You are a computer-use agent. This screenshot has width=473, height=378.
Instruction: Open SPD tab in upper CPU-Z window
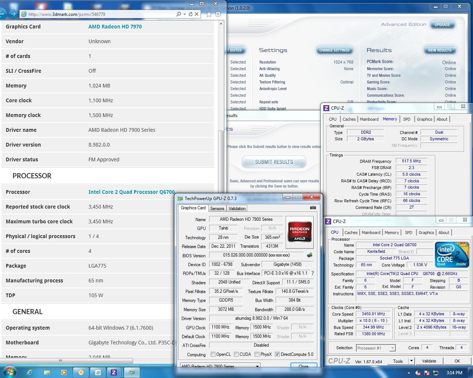click(406, 119)
